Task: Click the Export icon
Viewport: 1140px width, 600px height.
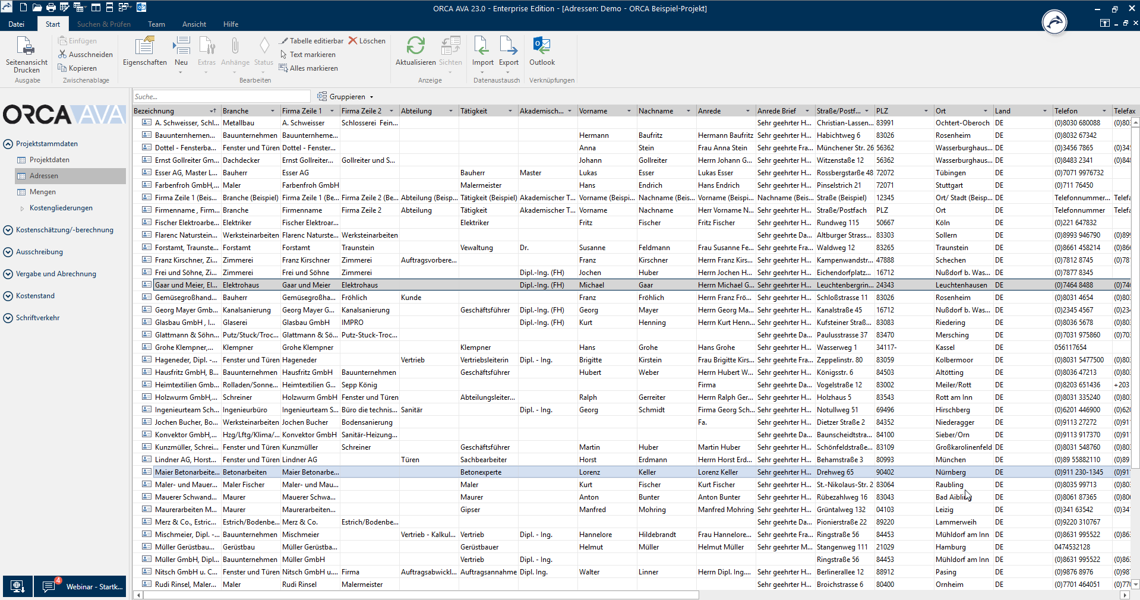Action: pos(509,46)
